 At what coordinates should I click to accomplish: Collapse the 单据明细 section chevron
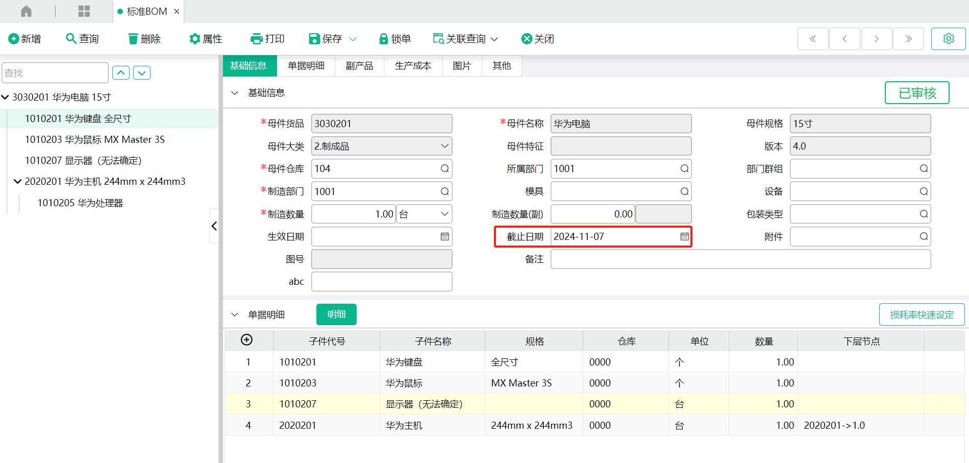235,314
